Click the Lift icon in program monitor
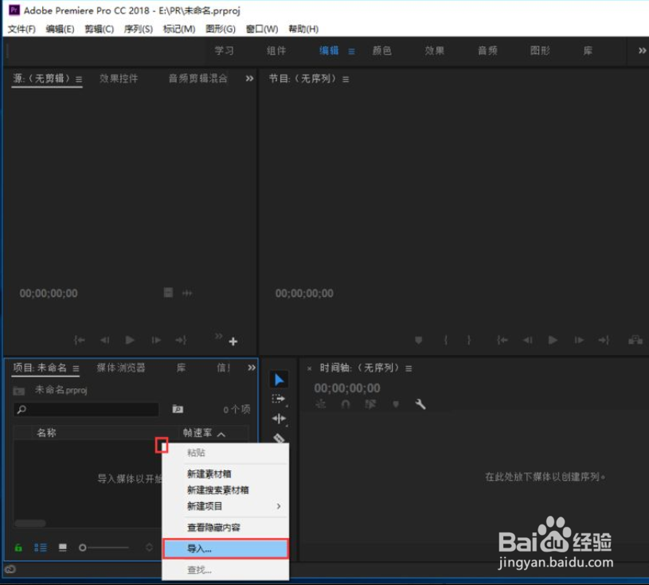This screenshot has height=585, width=649. coord(635,340)
